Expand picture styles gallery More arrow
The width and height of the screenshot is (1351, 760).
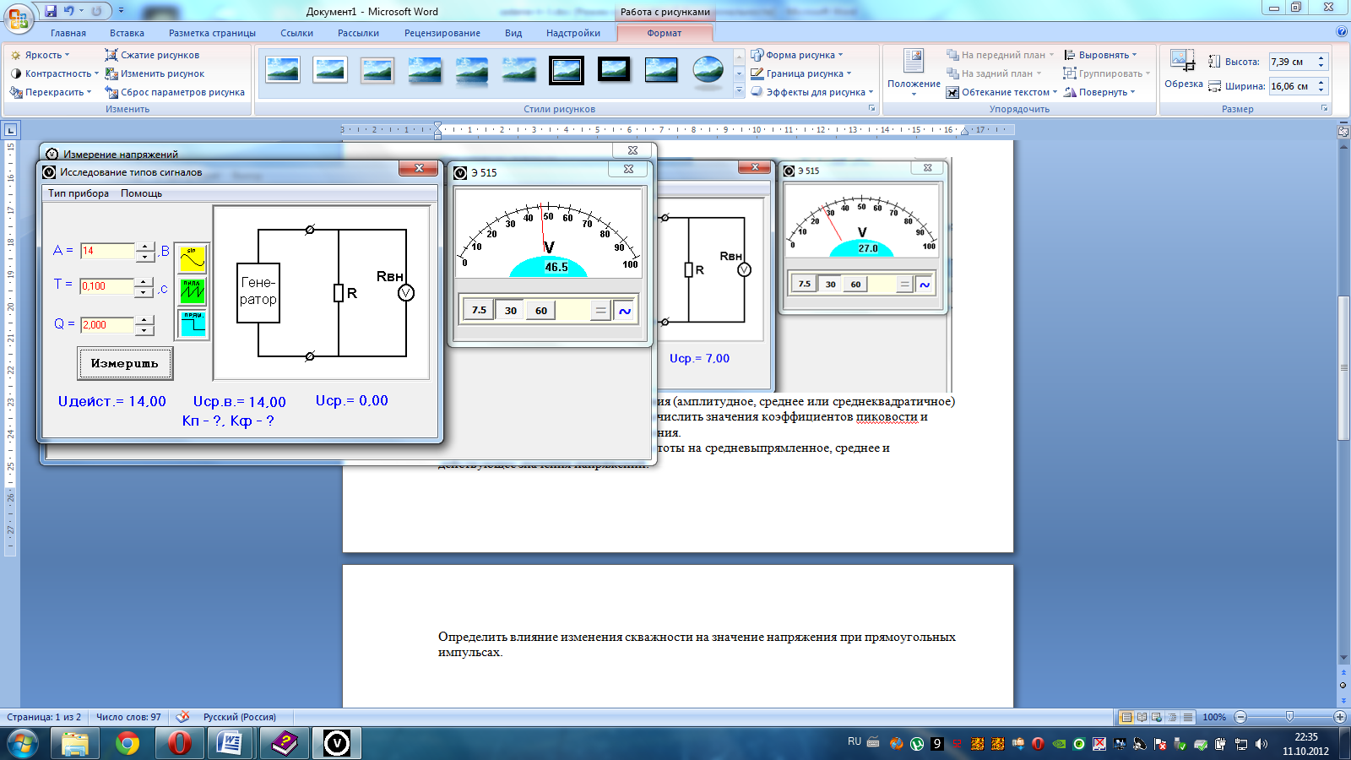739,90
